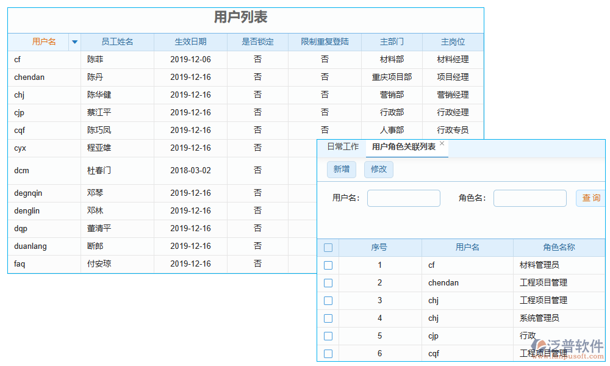Viewport: 610px width, 366px height.
Task: Check the checkbox for row 5 user cjp
Action: (328, 335)
